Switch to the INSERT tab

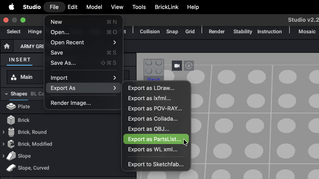coord(19,59)
